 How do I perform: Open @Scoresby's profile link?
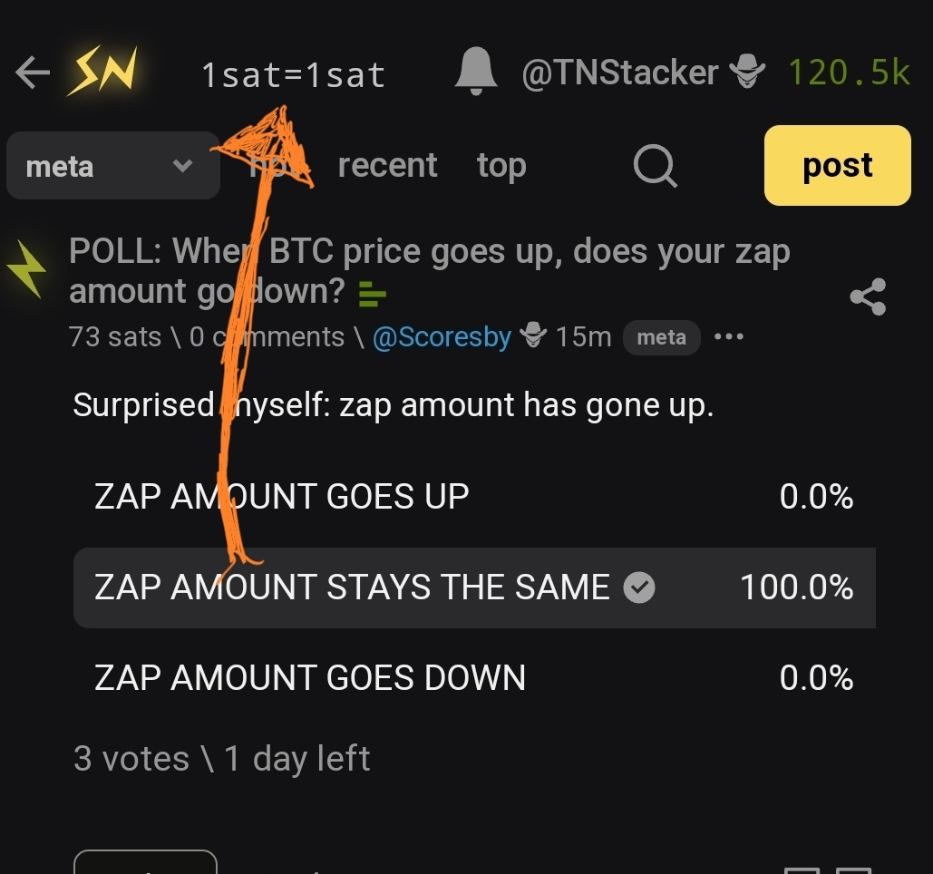coord(442,337)
